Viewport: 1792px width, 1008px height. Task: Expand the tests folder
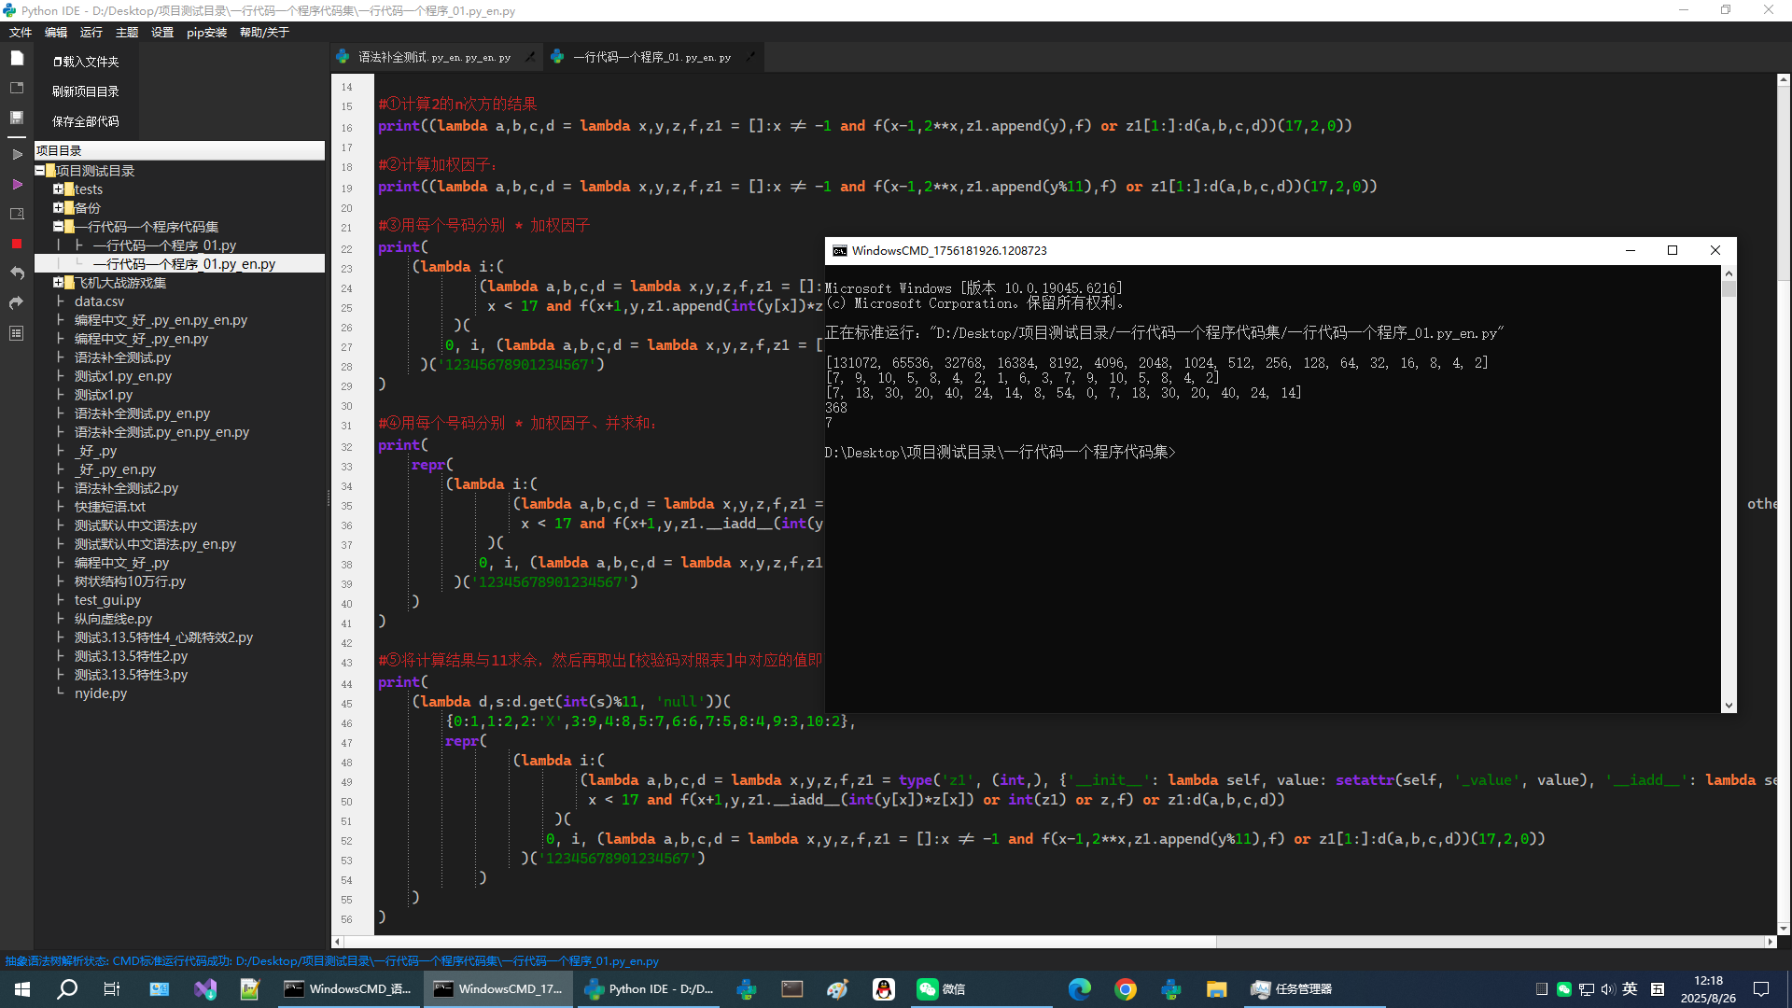[58, 189]
